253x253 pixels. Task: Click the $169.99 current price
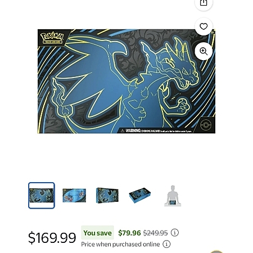click(52, 238)
